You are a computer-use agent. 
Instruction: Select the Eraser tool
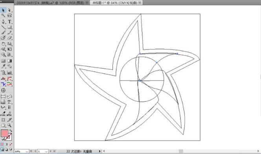click(9, 38)
